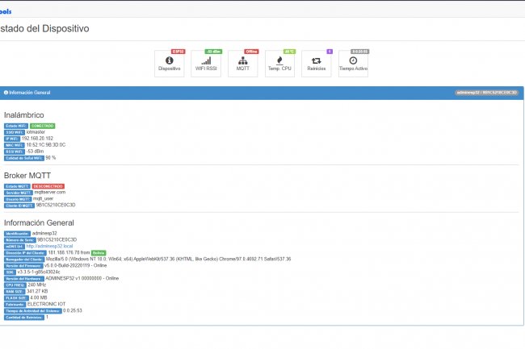Click the Estado WiFi label

coord(16,126)
